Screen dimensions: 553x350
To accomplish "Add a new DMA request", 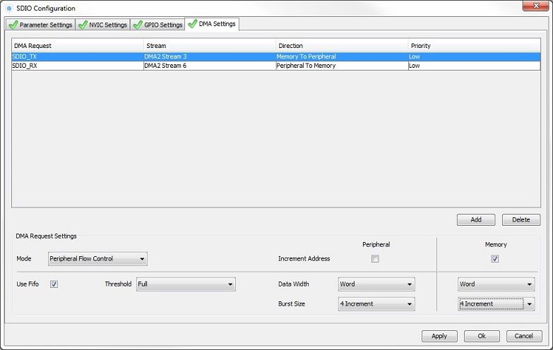I will click(476, 219).
